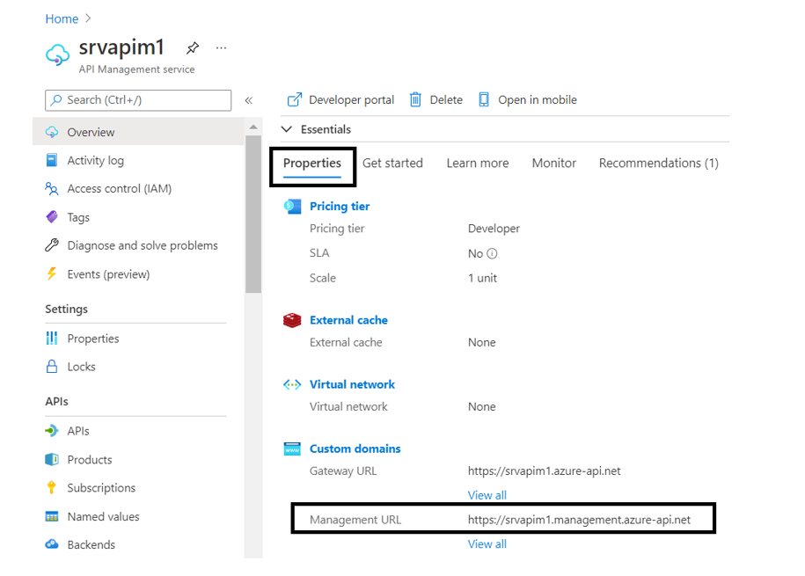Collapse the sidebar with double chevron
The height and width of the screenshot is (576, 805).
pos(248,100)
